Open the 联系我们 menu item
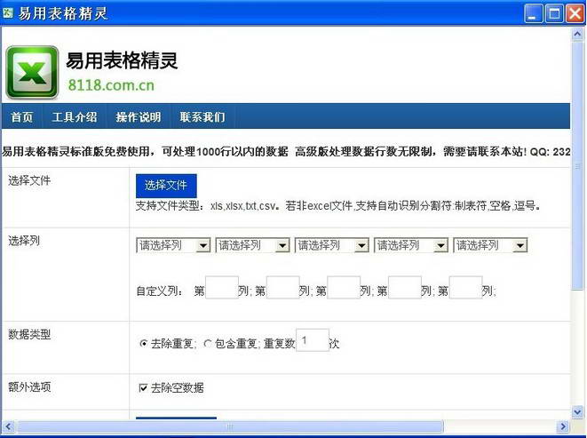This screenshot has height=438, width=587. click(x=202, y=117)
